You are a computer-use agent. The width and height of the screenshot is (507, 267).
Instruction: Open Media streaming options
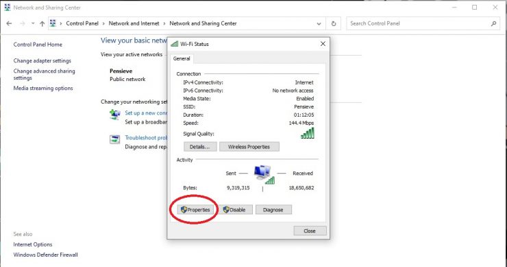(43, 88)
